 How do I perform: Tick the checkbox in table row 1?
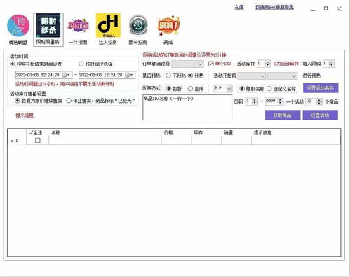(38, 141)
